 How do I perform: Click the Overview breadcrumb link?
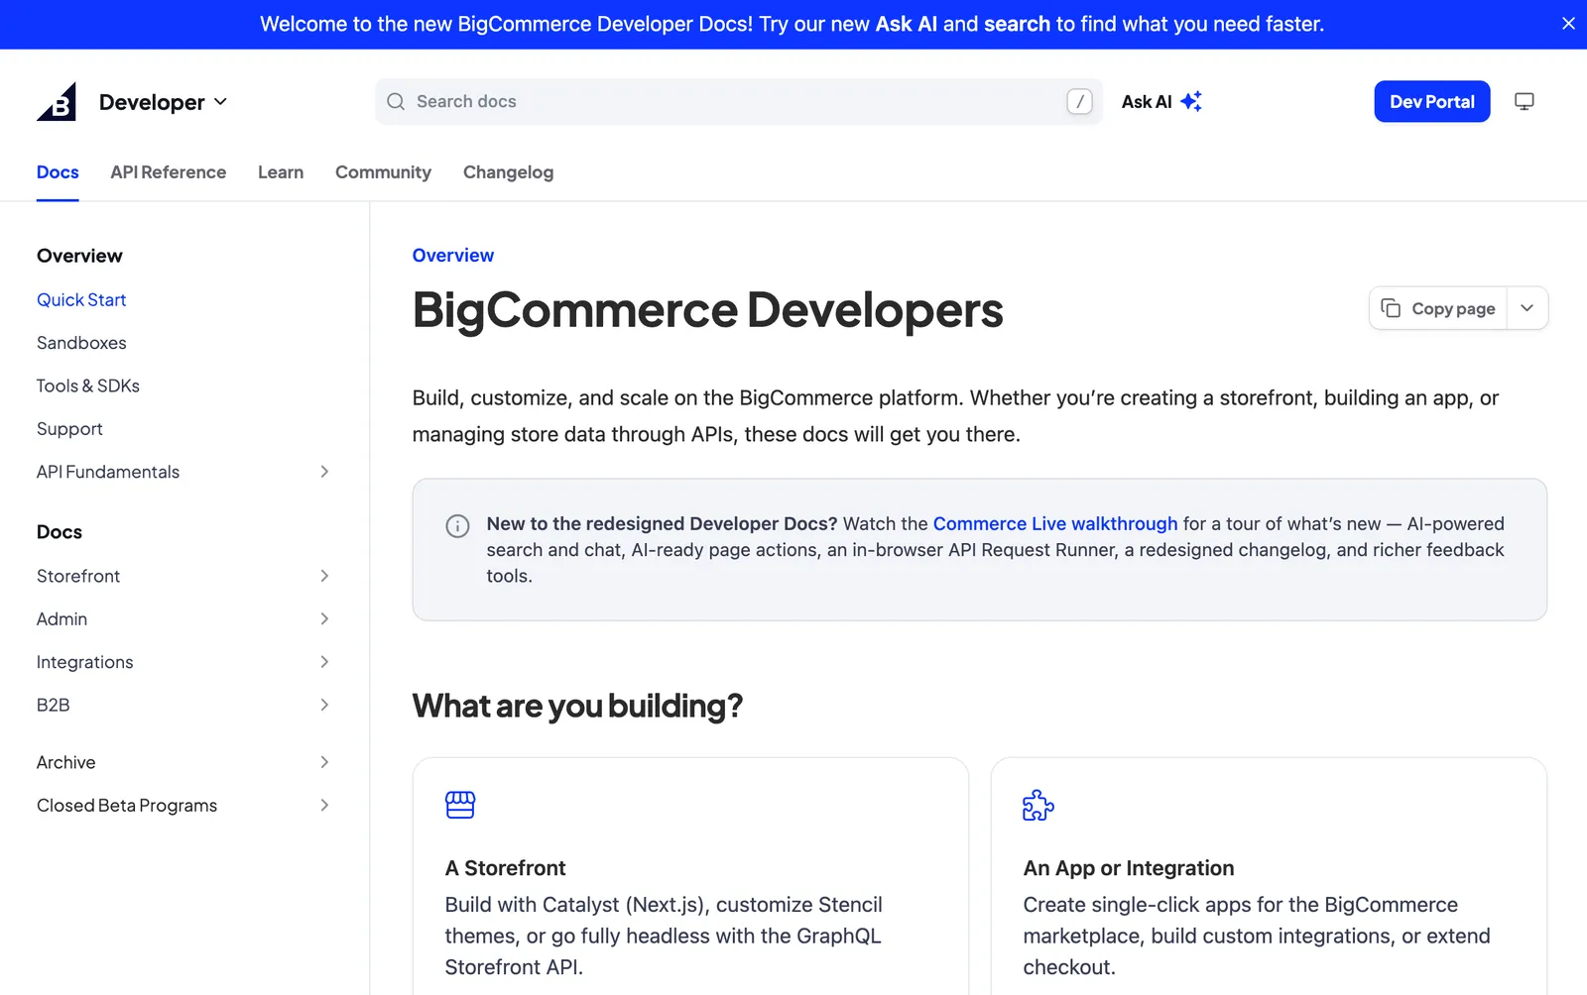click(x=453, y=256)
